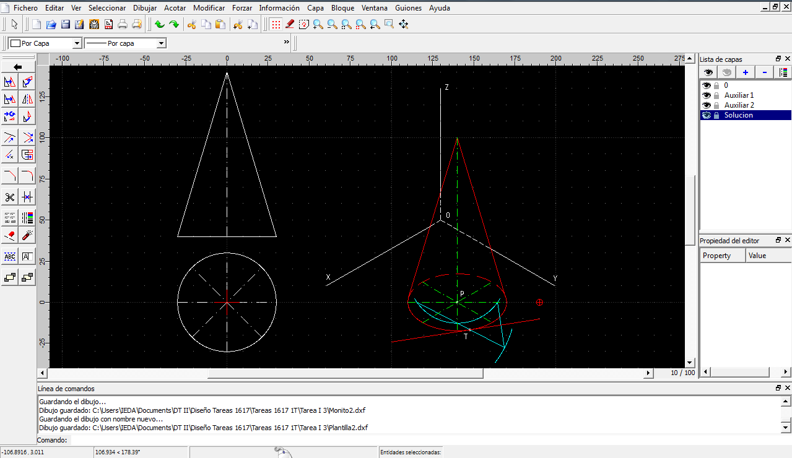Open the Modificar menu

click(209, 8)
